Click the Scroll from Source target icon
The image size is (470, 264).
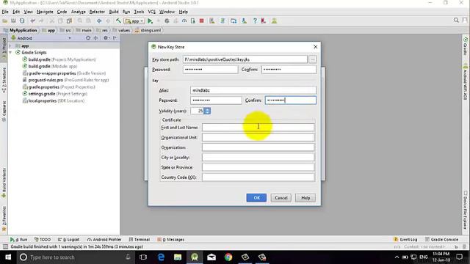[x=88, y=38]
